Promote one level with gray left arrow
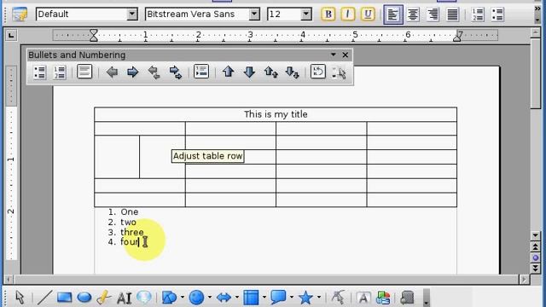This screenshot has height=307, width=546. (112, 72)
